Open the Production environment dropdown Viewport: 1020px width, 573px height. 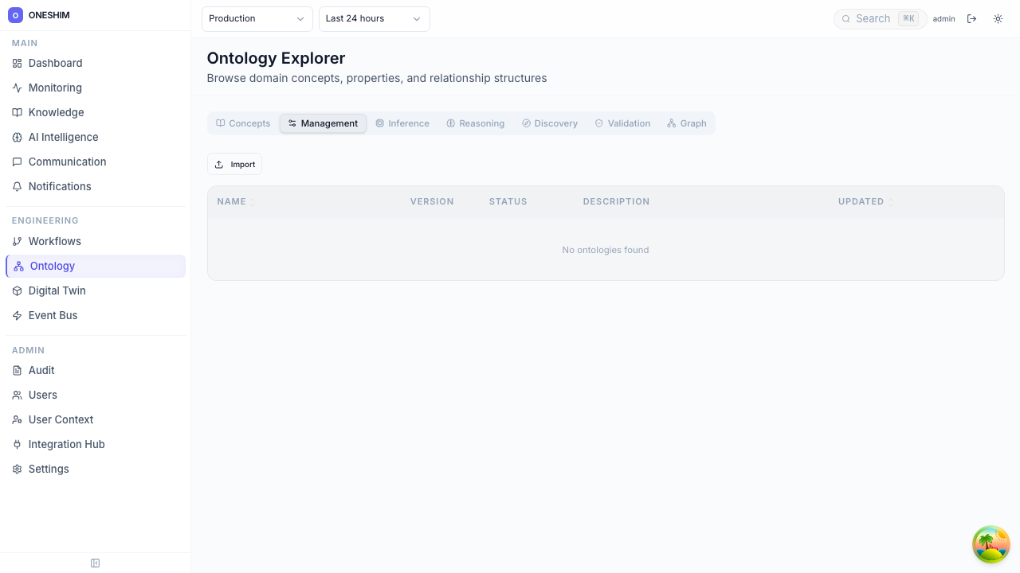tap(257, 19)
